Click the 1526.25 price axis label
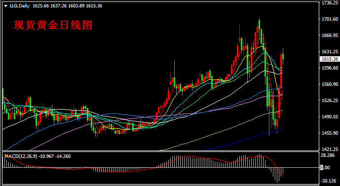The image size is (340, 186). click(x=330, y=100)
